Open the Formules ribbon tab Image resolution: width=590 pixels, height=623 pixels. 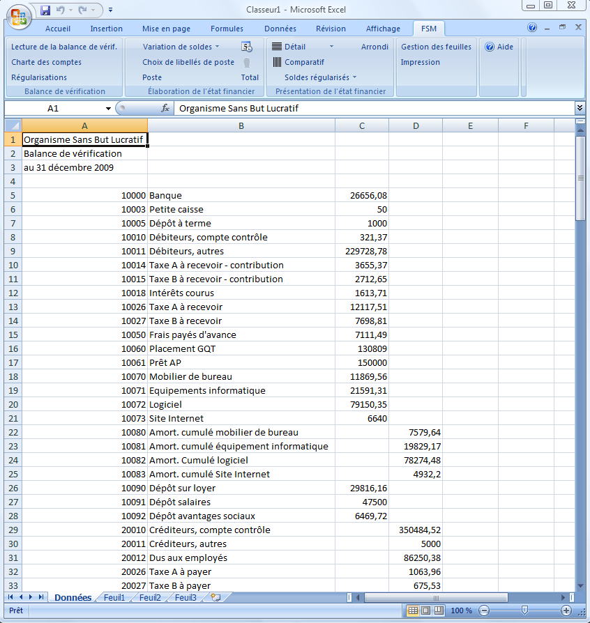point(227,29)
